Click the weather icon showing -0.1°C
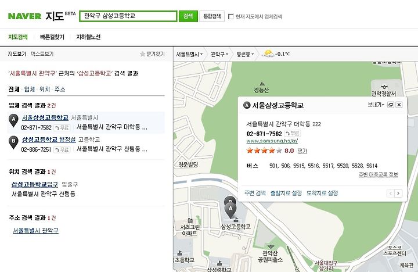The height and width of the screenshot is (272, 418). tap(268, 53)
